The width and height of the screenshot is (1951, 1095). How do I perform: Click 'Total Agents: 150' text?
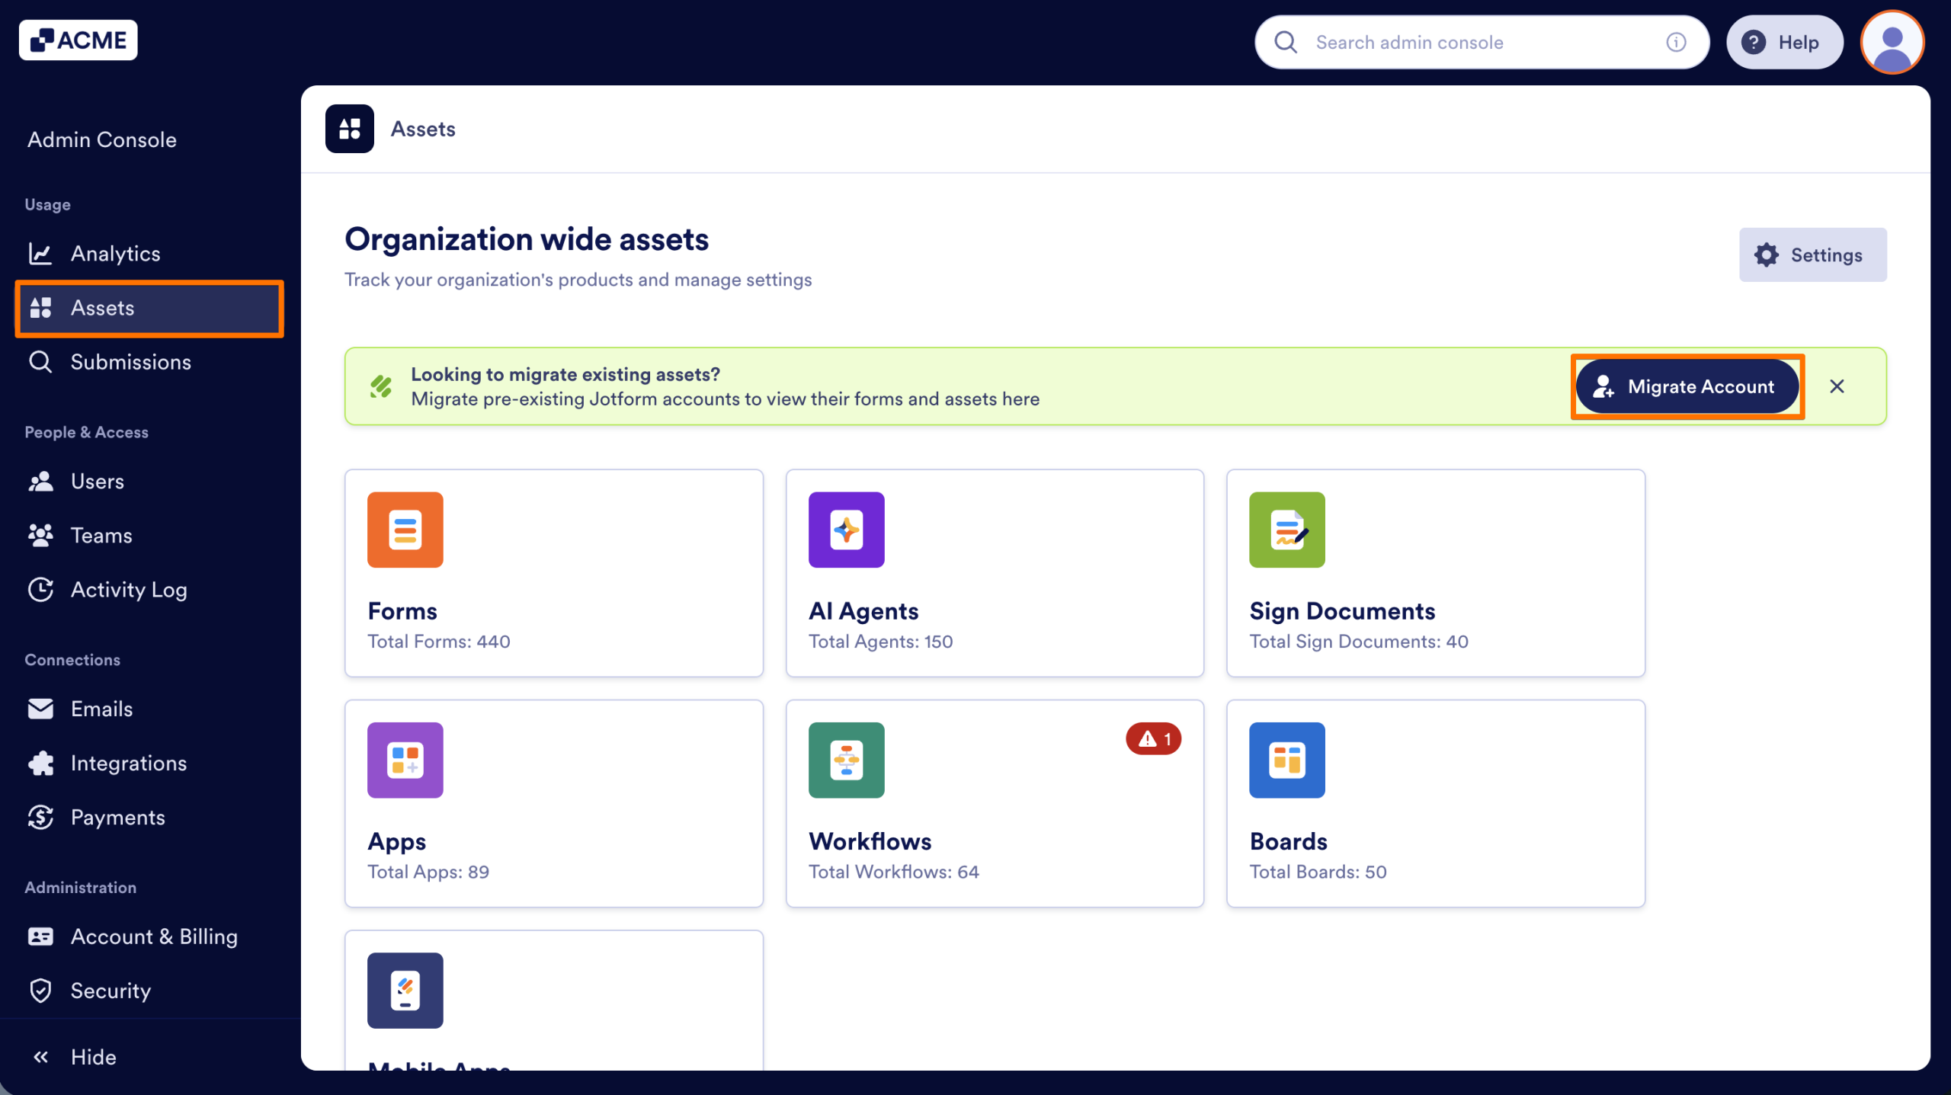click(x=880, y=642)
